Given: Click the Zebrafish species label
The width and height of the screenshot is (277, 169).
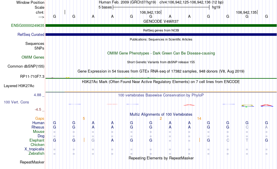Looking at the screenshot, I should pos(36,153).
